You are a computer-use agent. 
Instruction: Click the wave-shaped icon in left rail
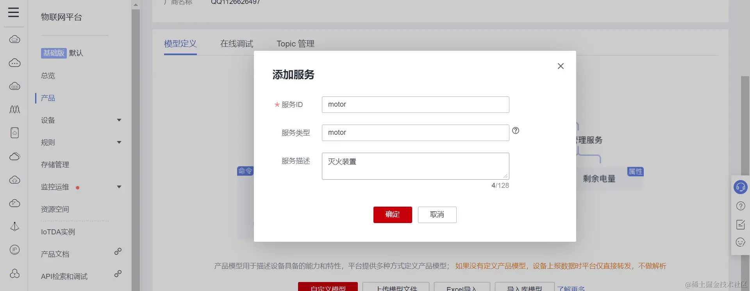click(x=14, y=109)
